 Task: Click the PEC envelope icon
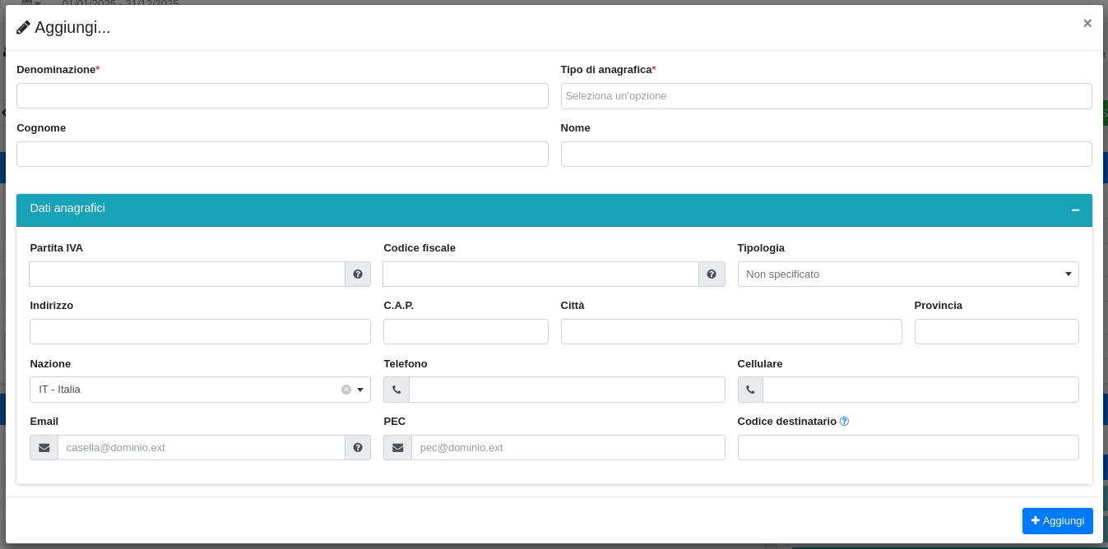[397, 448]
